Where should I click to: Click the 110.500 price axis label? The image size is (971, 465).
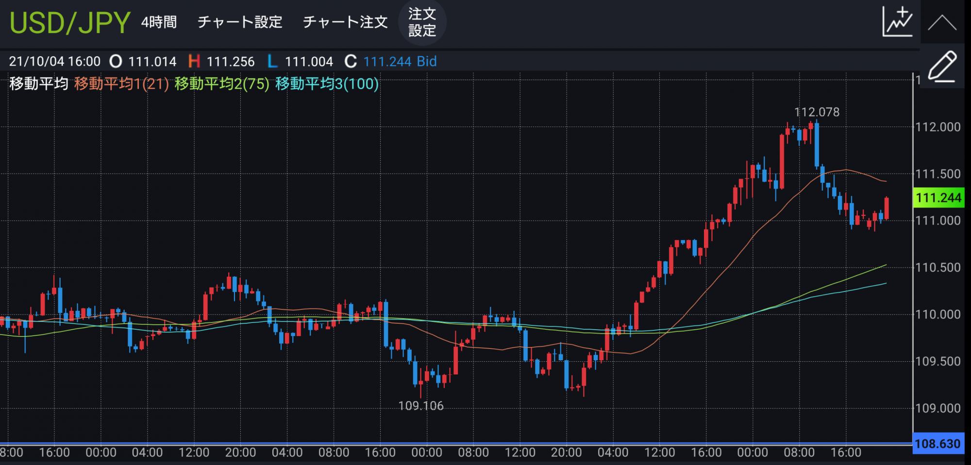(x=938, y=268)
